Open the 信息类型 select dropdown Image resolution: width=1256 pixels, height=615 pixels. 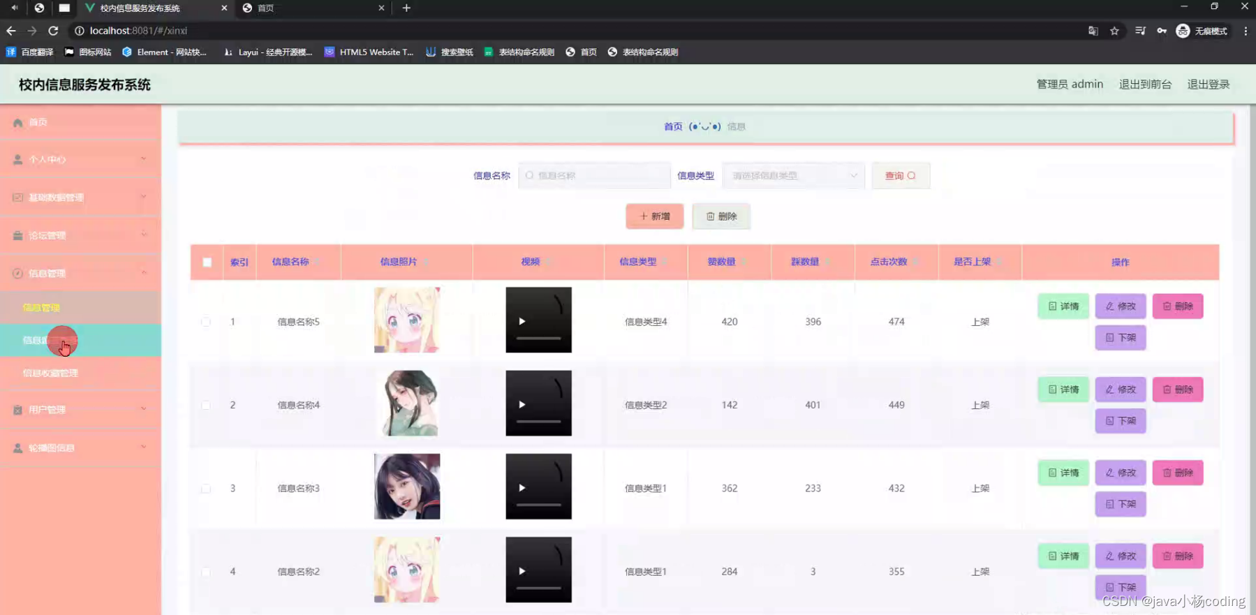click(794, 176)
